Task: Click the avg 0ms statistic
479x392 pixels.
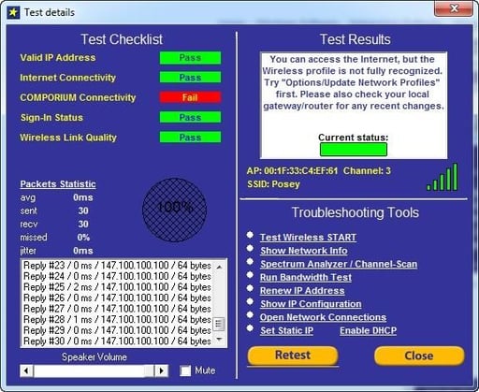Action: 57,197
